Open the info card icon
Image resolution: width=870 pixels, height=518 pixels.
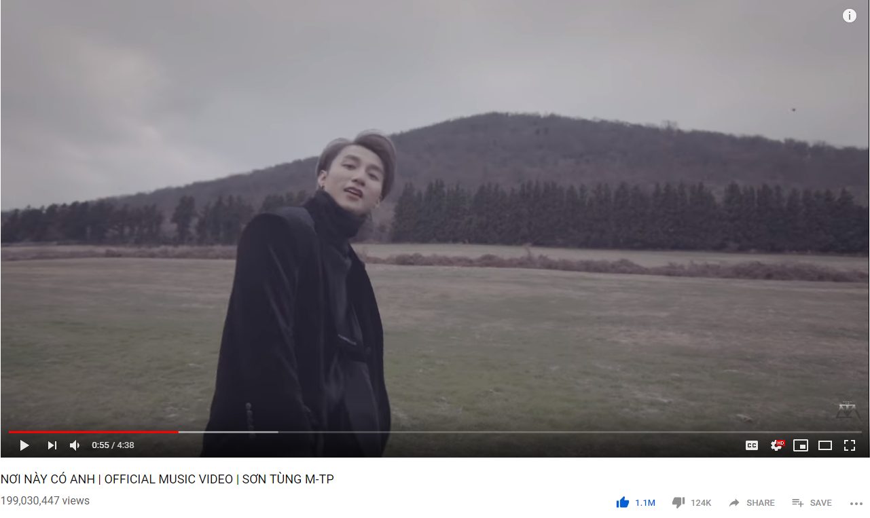click(850, 16)
